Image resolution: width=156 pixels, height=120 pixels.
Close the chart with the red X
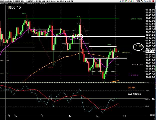tap(153, 1)
